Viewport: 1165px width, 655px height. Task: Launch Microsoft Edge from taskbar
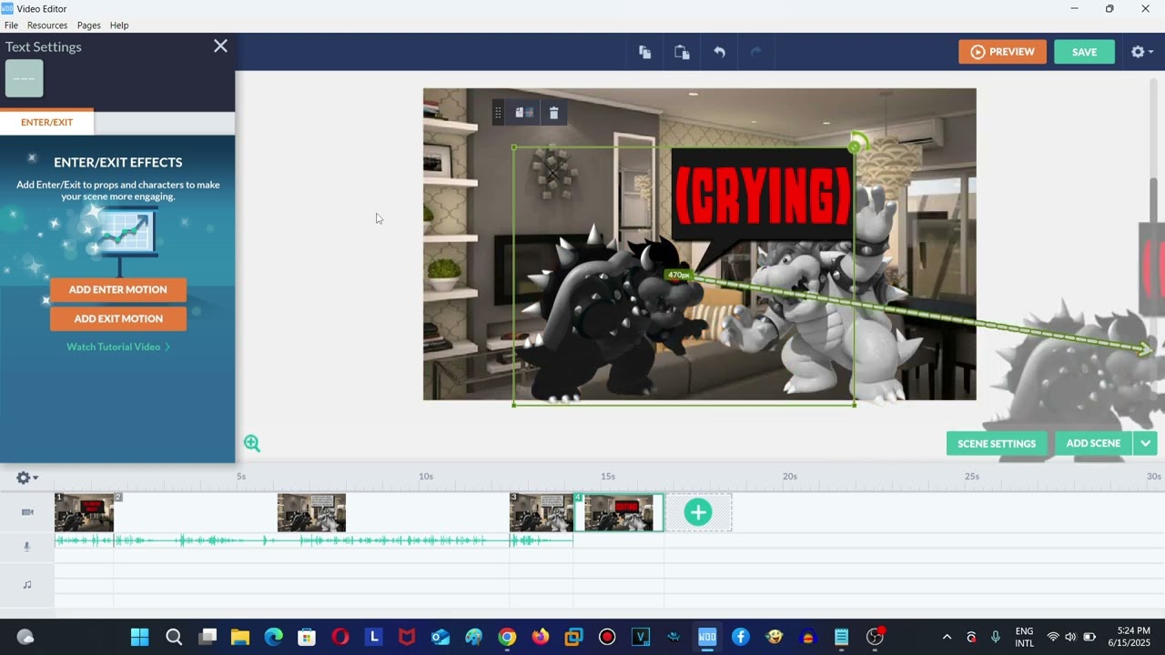(274, 637)
